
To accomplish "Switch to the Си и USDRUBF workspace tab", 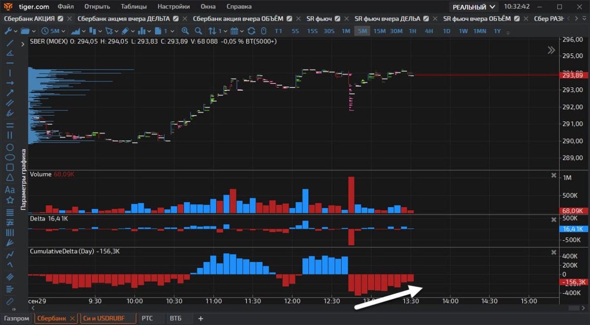I will (108, 319).
